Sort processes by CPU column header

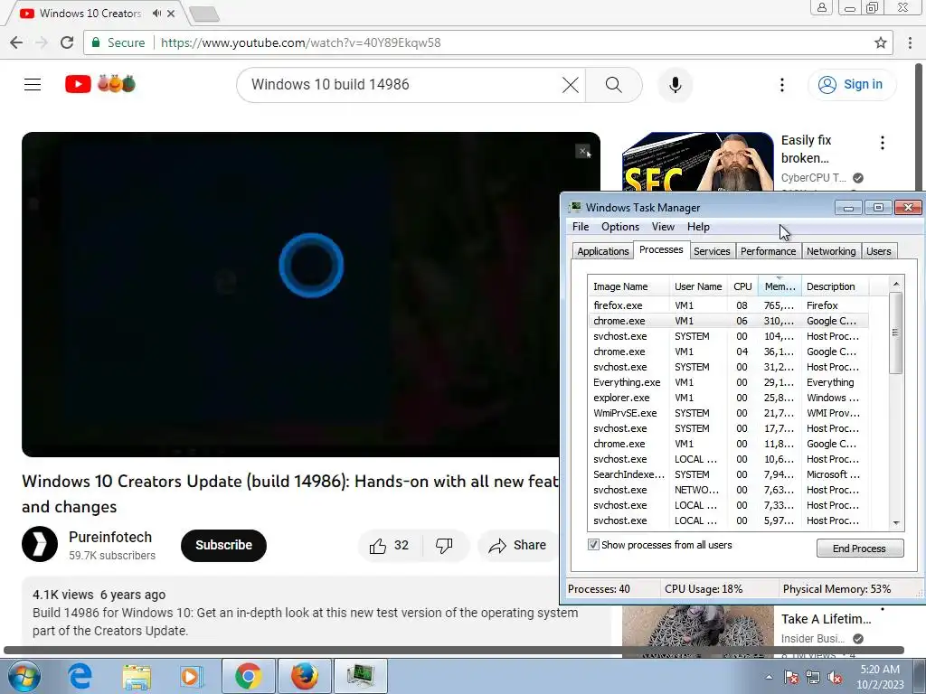[742, 286]
